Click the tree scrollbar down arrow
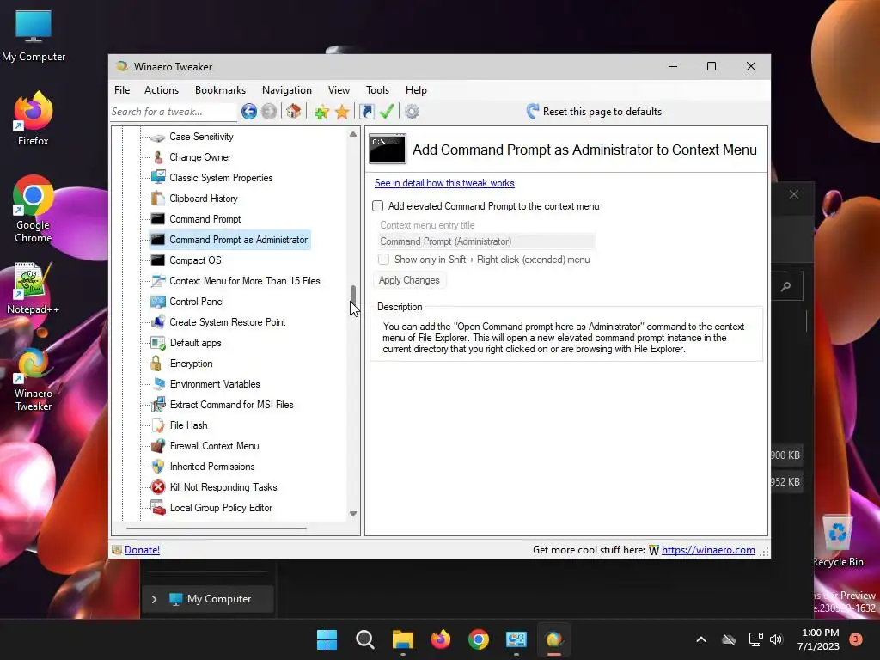This screenshot has height=660, width=880. click(353, 514)
